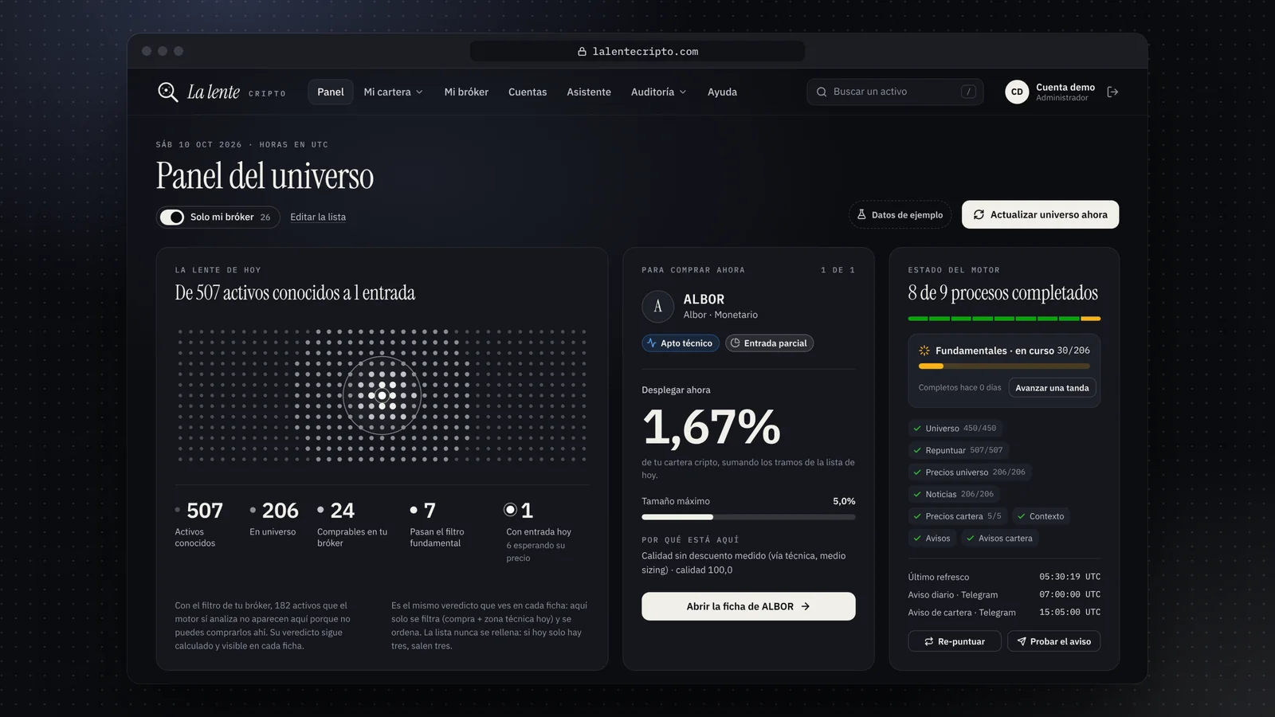
Task: Click the Fundamentales in-progress spinner icon
Action: (x=924, y=351)
